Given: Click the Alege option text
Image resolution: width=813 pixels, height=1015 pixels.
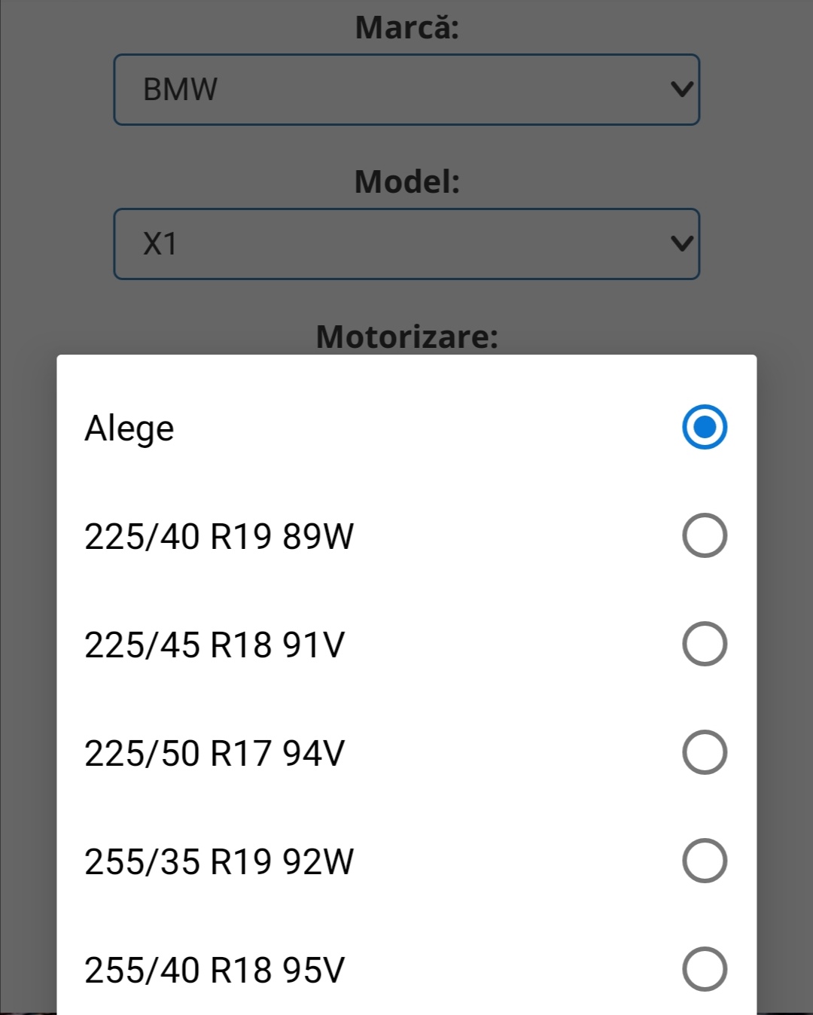Looking at the screenshot, I should [129, 428].
